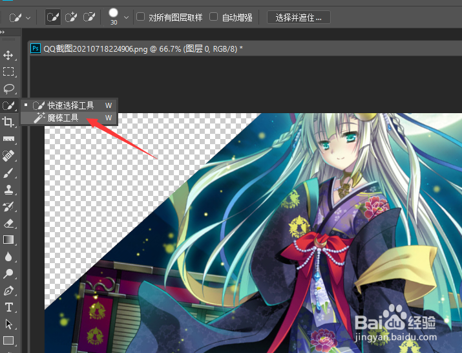
Task: Choose New Selection mode in options bar
Action: (x=53, y=17)
